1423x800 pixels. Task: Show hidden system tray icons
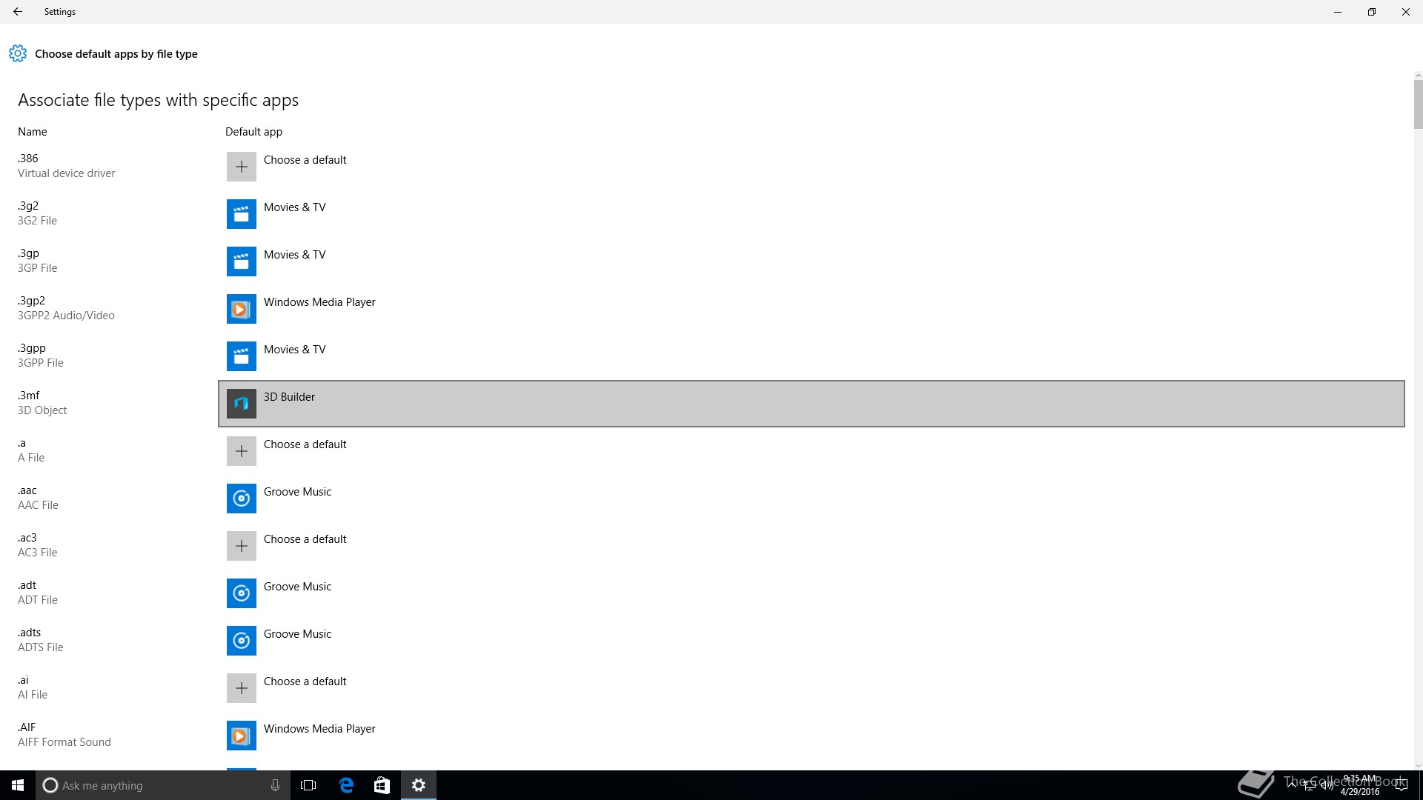click(x=1292, y=785)
